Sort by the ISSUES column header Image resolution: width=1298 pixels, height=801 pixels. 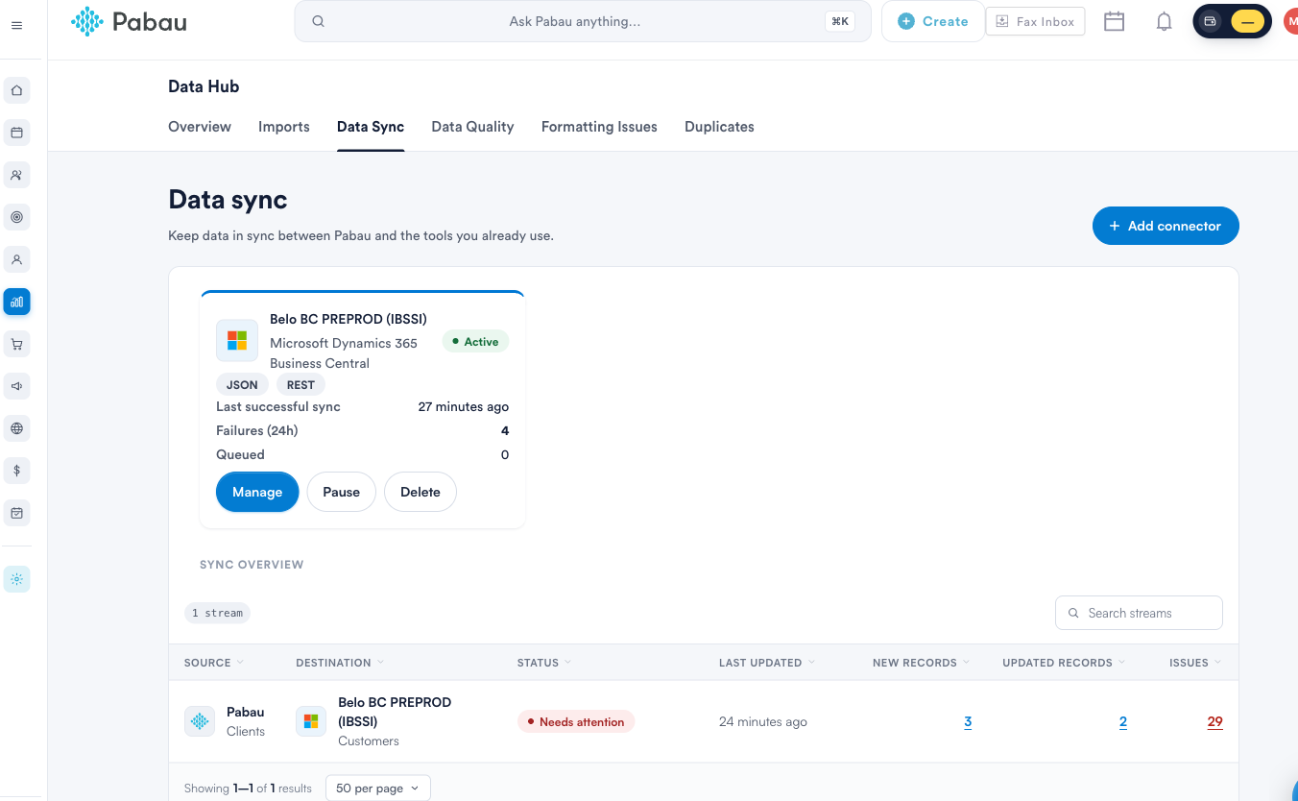pos(1196,663)
